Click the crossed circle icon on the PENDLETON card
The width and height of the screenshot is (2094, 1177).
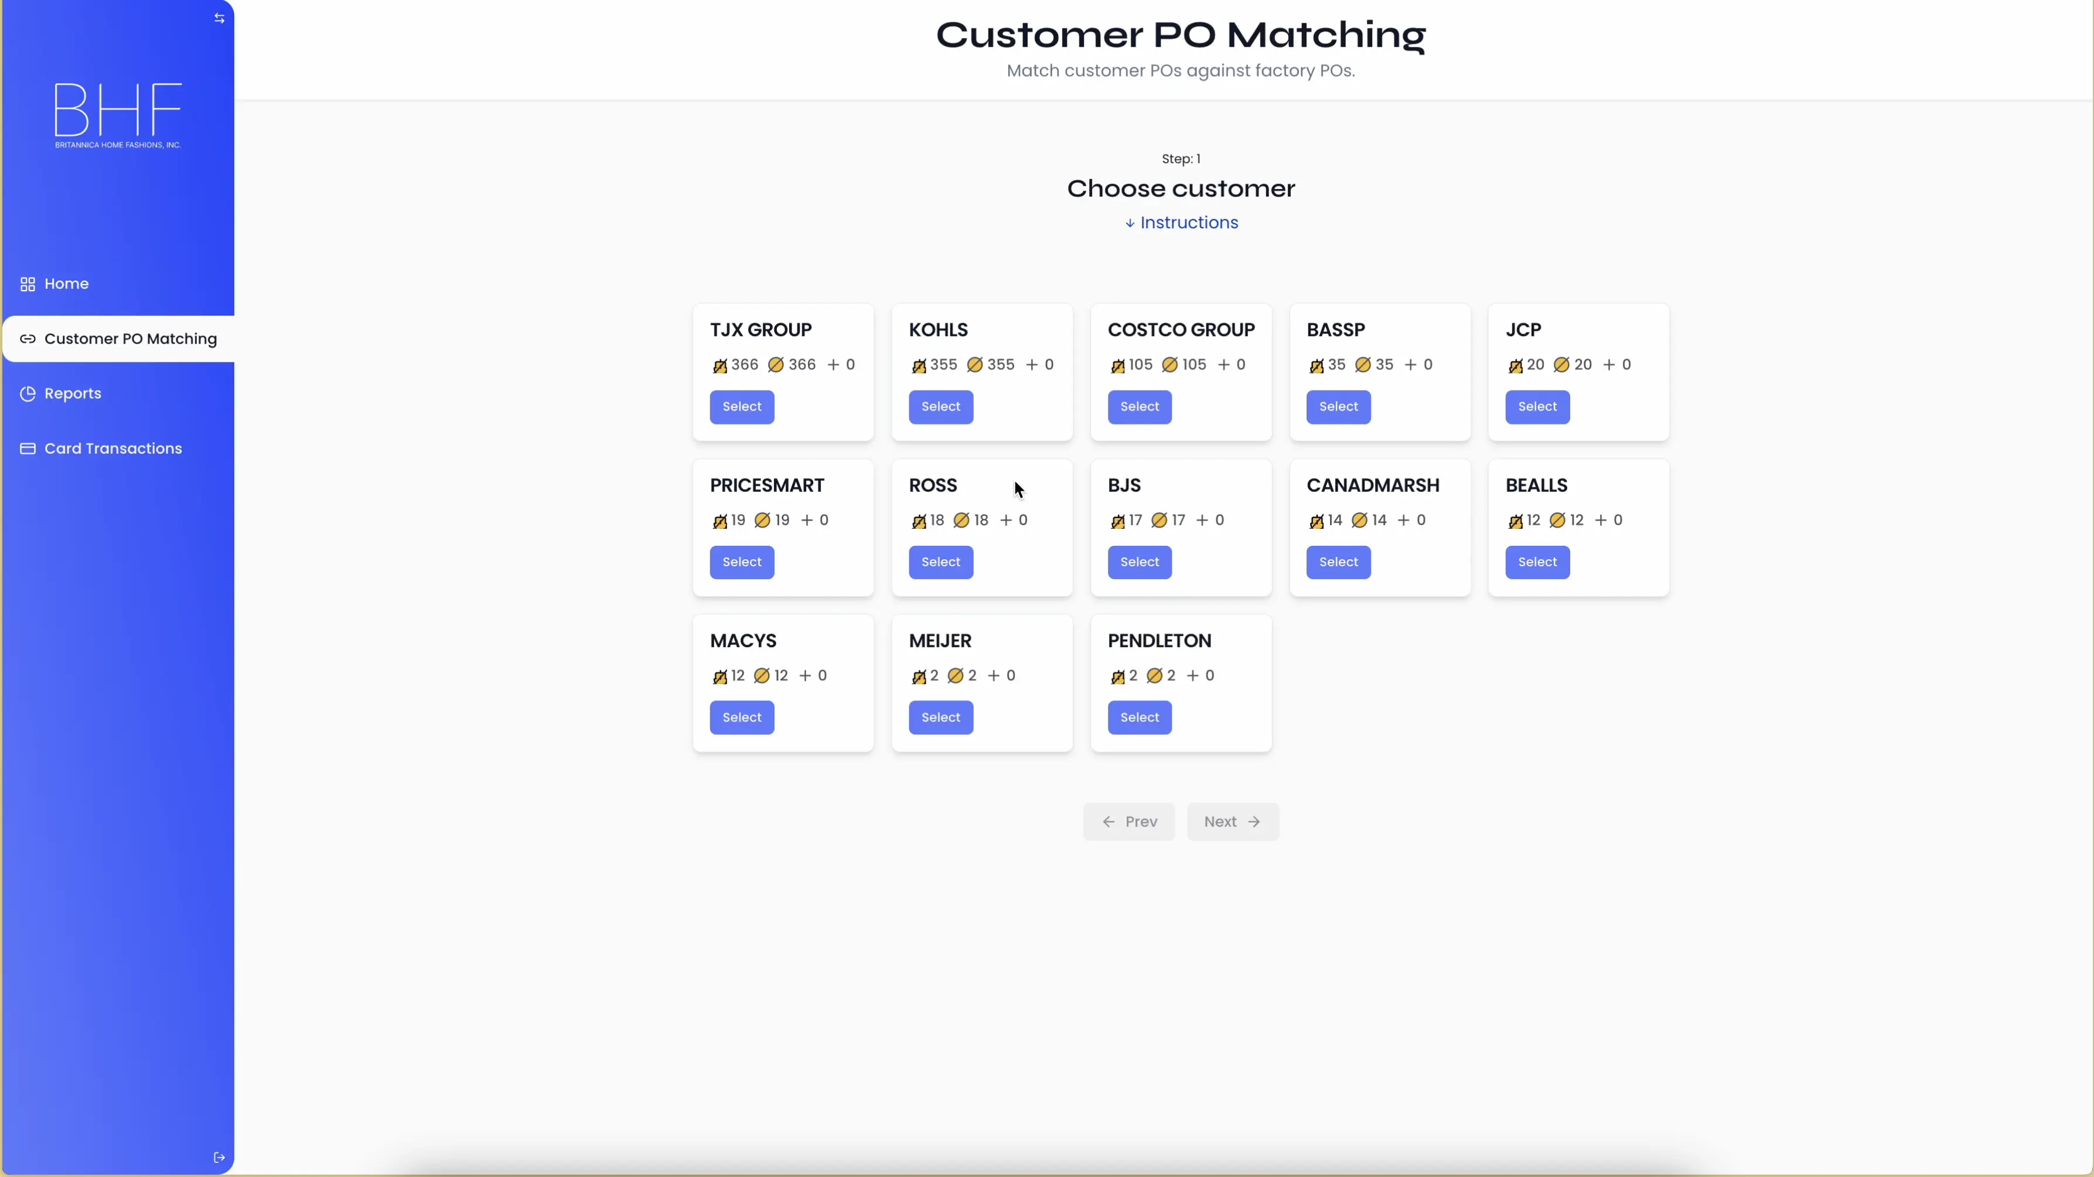(x=1154, y=675)
